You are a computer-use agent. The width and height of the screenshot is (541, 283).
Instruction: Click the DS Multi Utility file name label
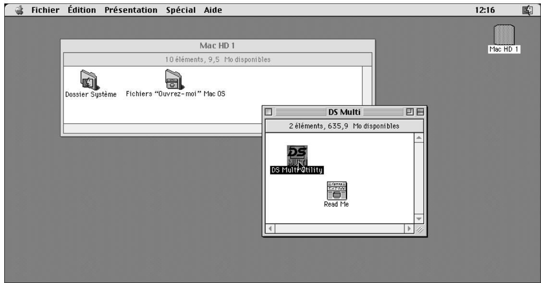297,170
